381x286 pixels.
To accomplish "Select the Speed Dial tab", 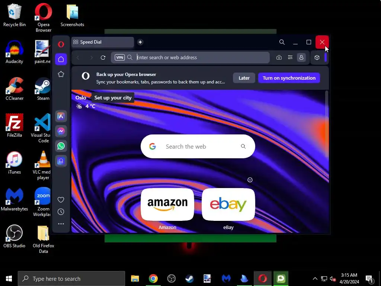I will tap(103, 42).
